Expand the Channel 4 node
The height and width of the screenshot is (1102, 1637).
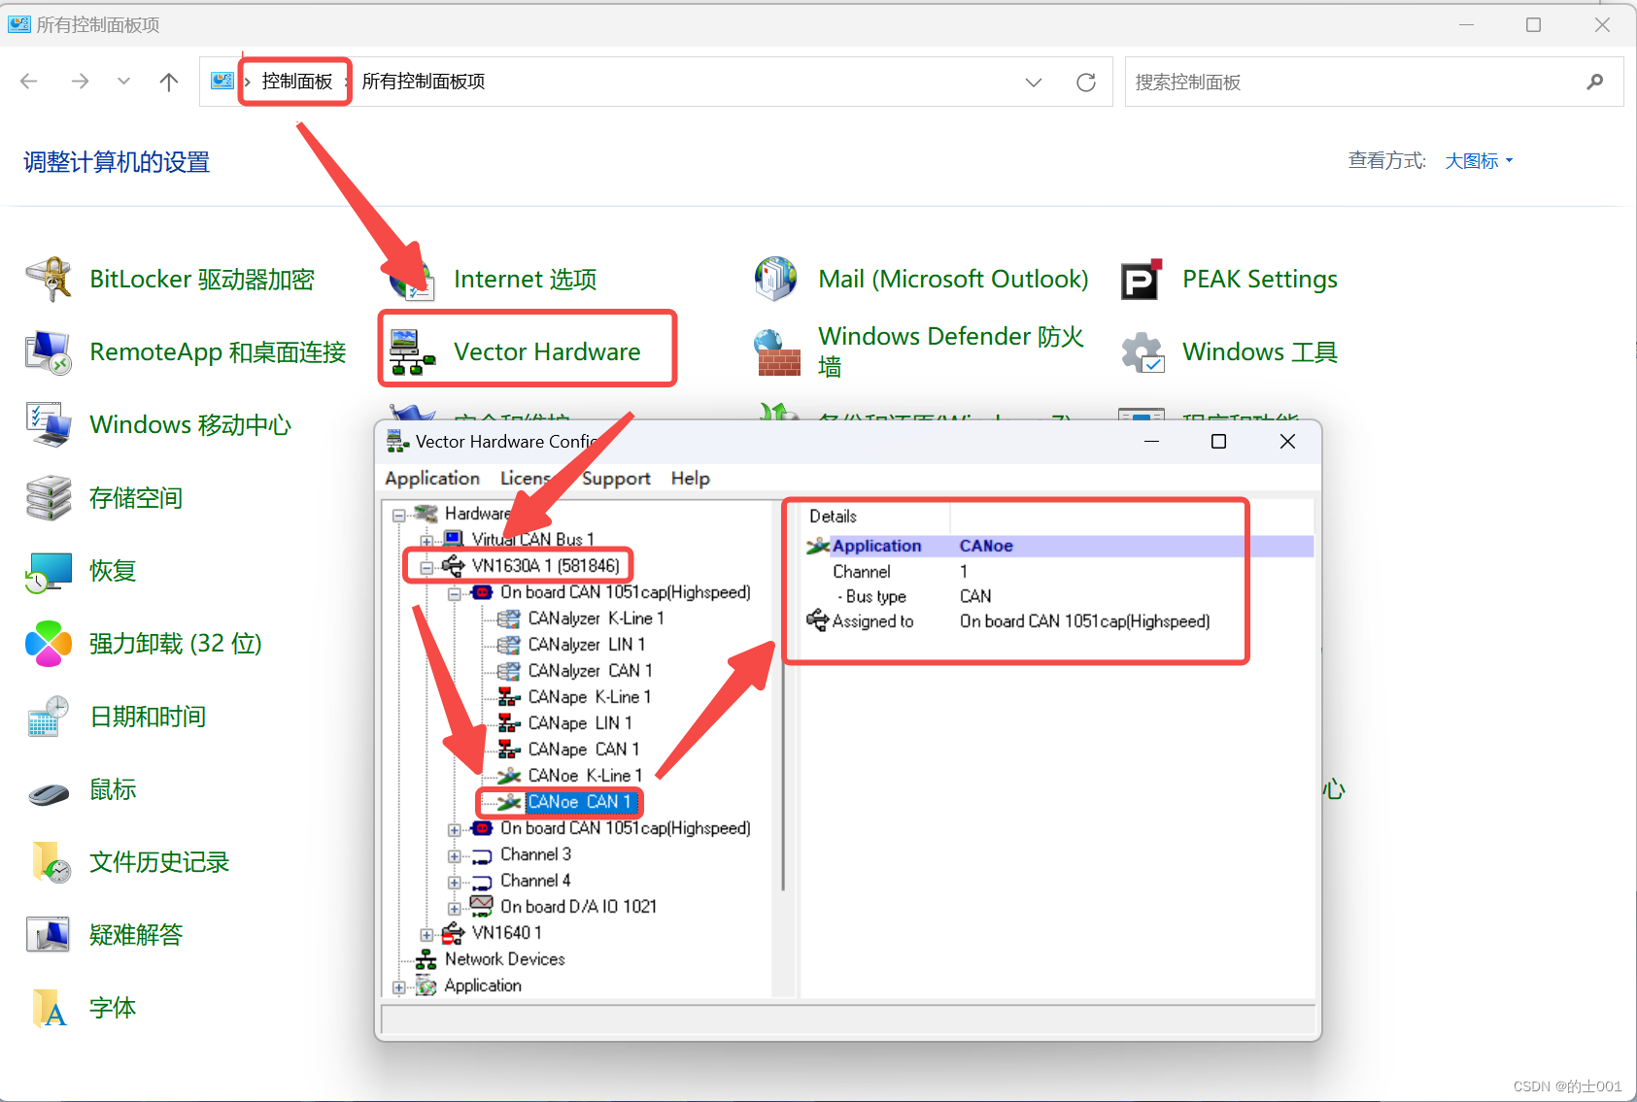[x=454, y=883]
